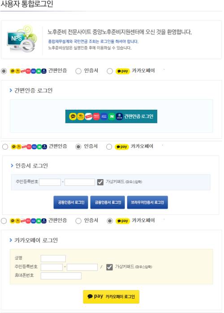Viewport: 224px width, 313px height.
Task: Click the Naver N icon in the green login banner
Action: pyautogui.click(x=112, y=116)
